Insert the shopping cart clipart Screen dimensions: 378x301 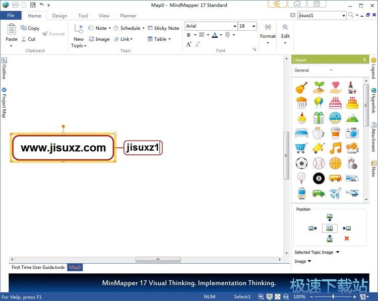pyautogui.click(x=301, y=148)
